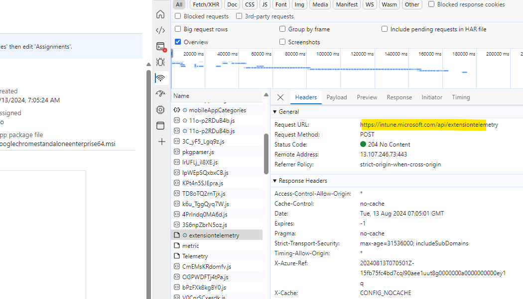Enable 3rd-party requests checkbox

239,16
